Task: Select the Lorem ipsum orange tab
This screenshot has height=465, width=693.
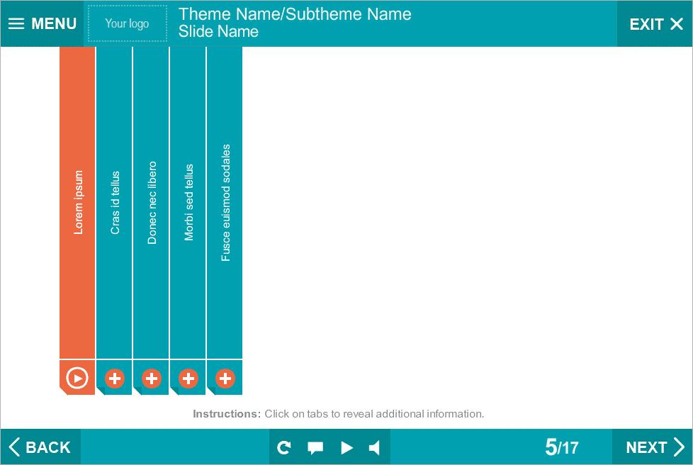Action: pos(77,202)
